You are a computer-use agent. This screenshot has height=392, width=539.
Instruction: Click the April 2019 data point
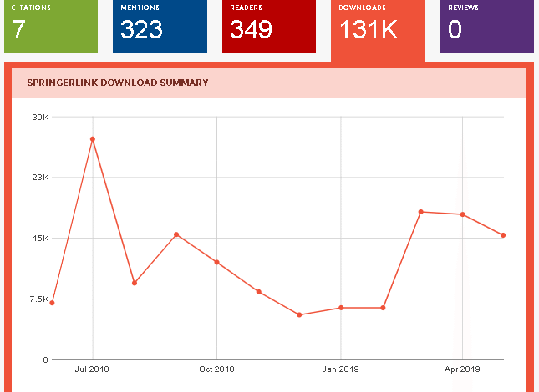462,214
